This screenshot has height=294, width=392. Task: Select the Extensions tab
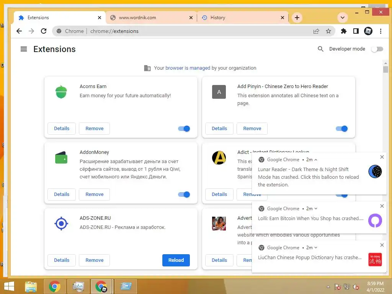(60, 18)
